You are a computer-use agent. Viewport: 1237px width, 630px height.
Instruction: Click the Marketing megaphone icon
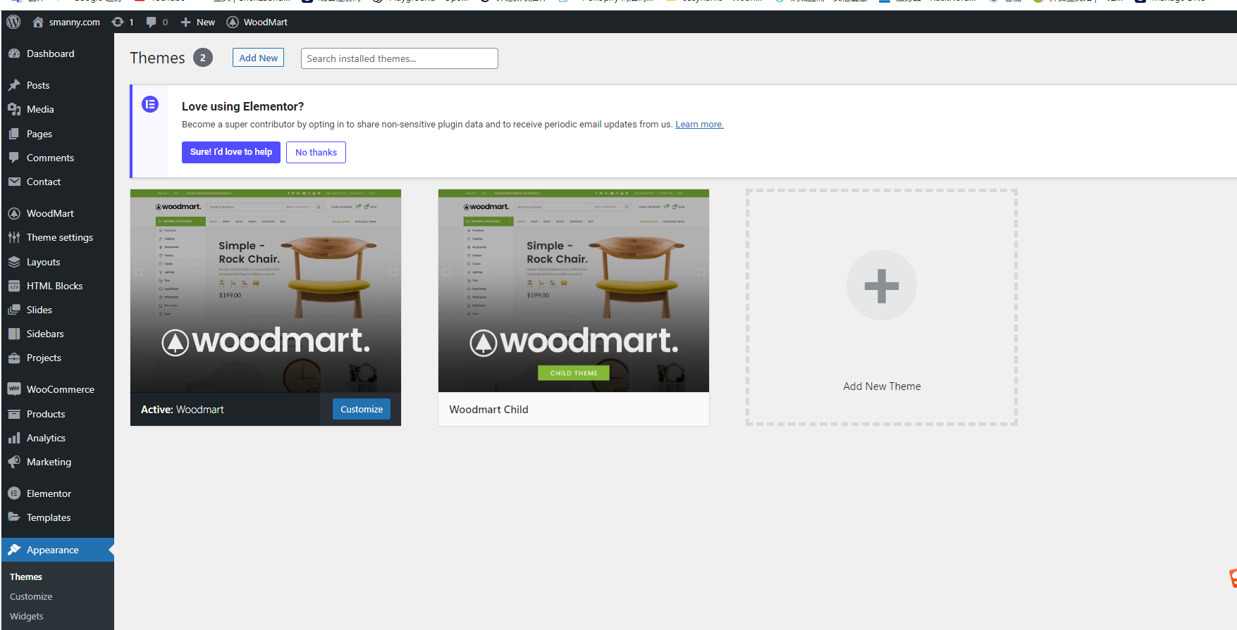pyautogui.click(x=14, y=462)
